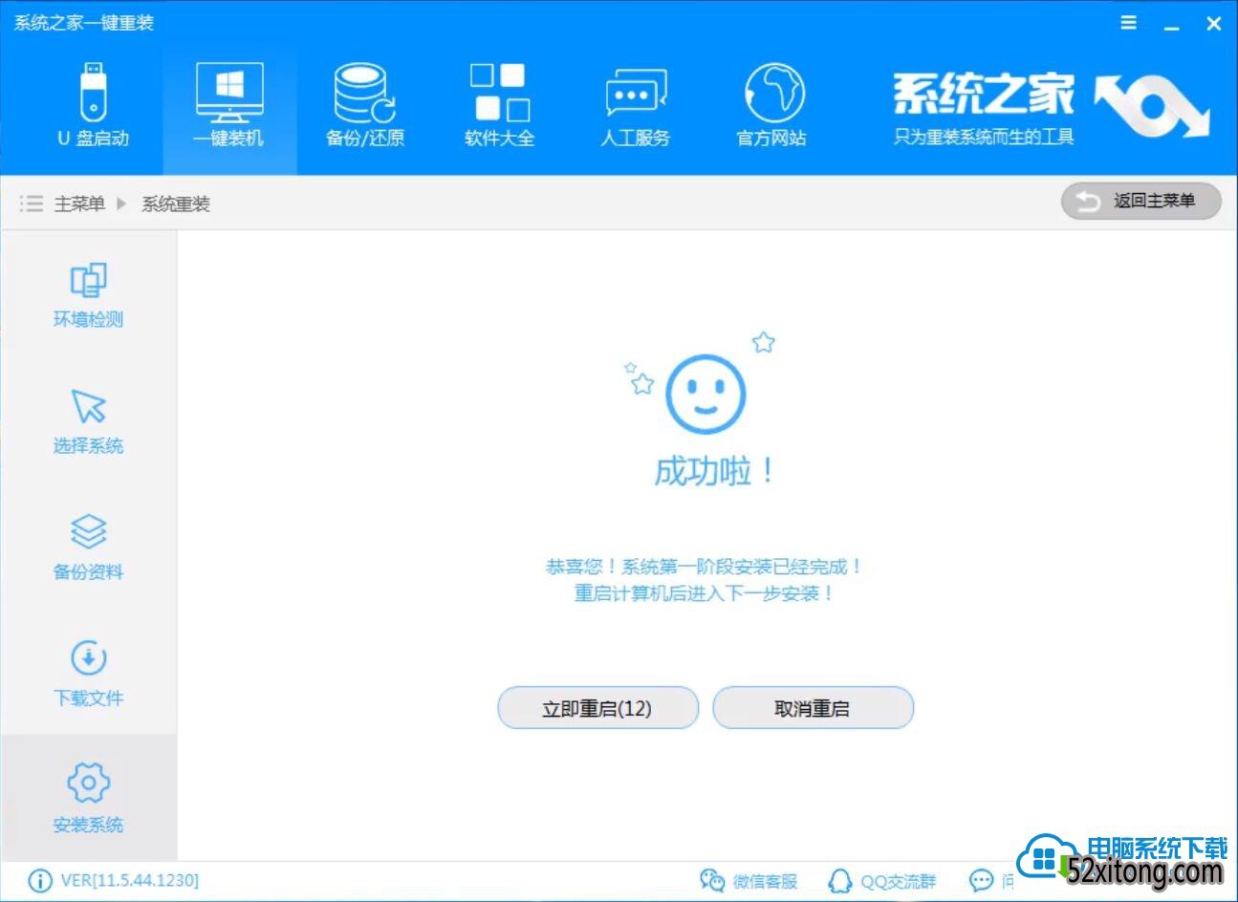Click the breadcrumb list icon

(32, 204)
